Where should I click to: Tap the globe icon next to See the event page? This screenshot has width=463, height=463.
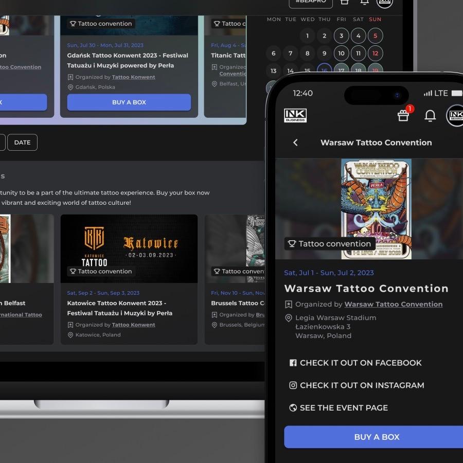click(x=293, y=408)
